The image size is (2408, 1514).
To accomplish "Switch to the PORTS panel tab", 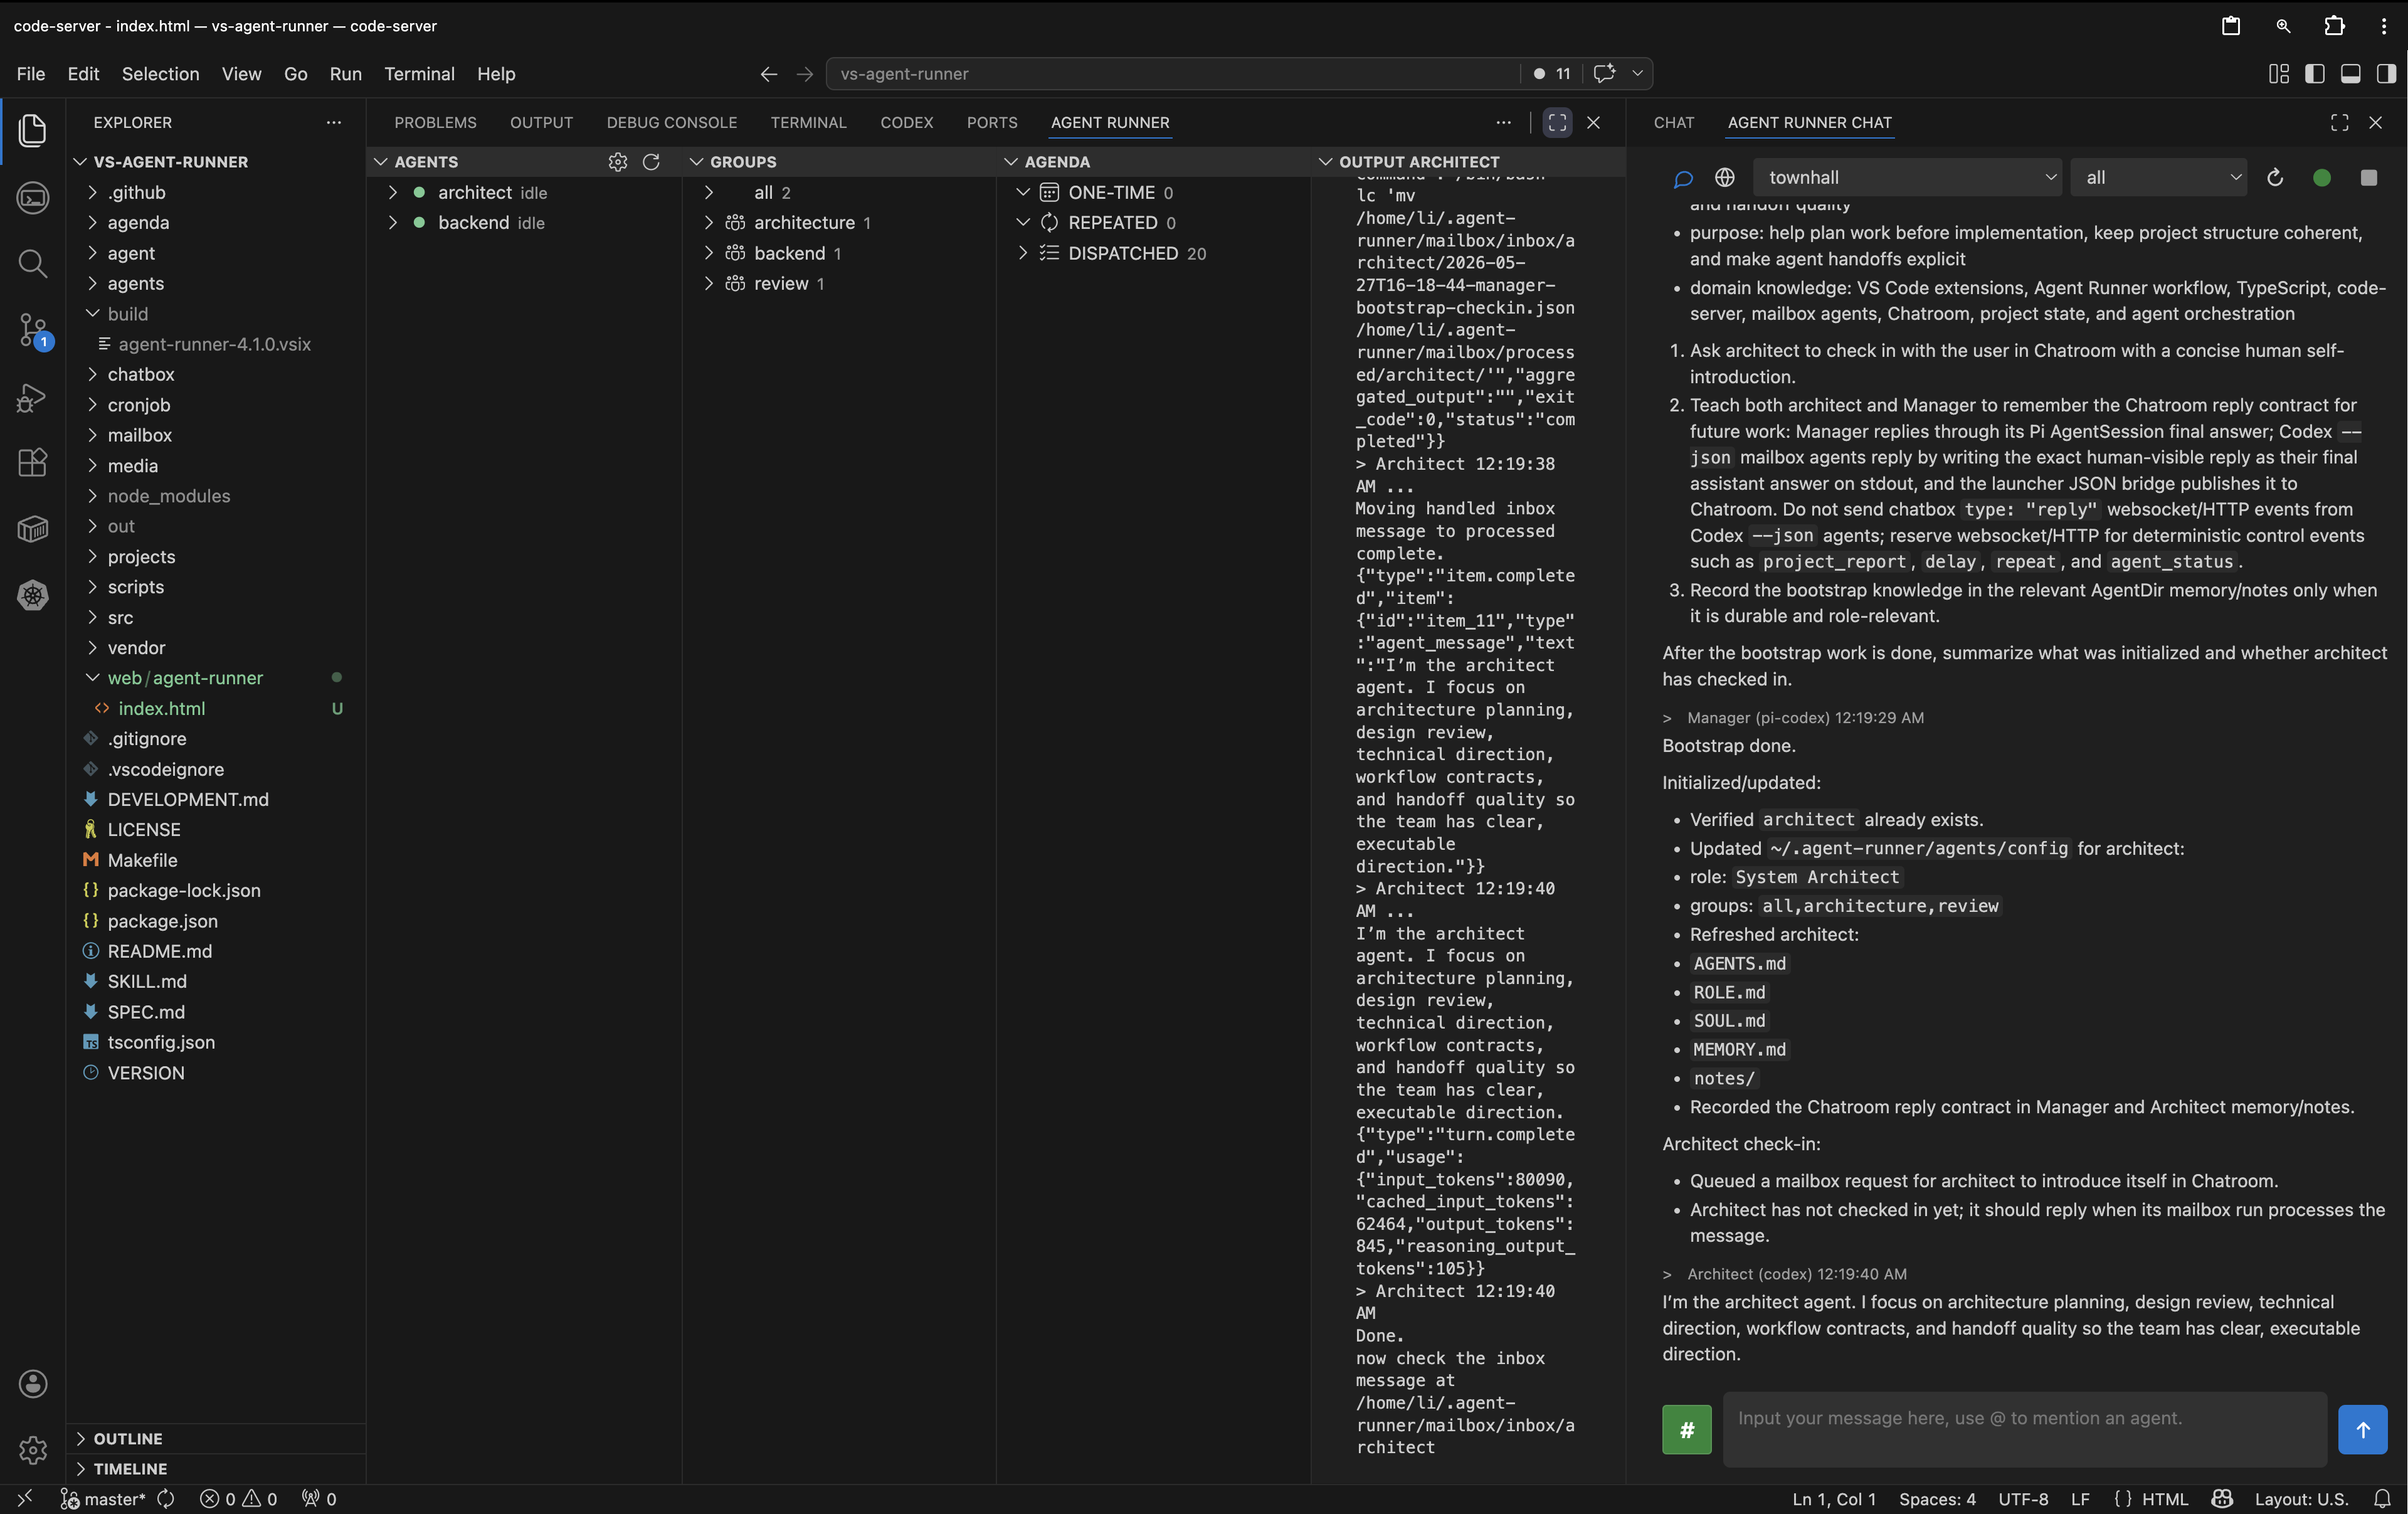I will 992,122.
